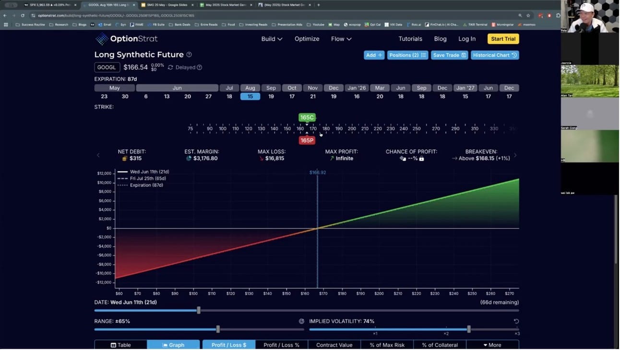Click the Add + button

374,55
